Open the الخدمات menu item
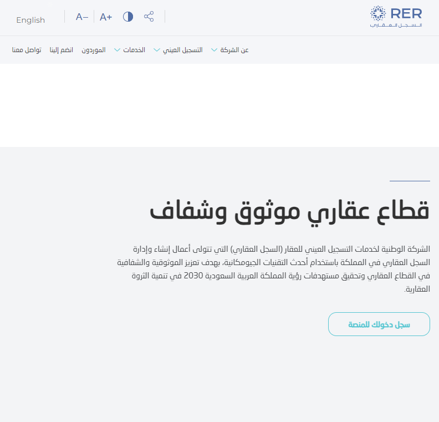The image size is (439, 422). click(x=134, y=50)
